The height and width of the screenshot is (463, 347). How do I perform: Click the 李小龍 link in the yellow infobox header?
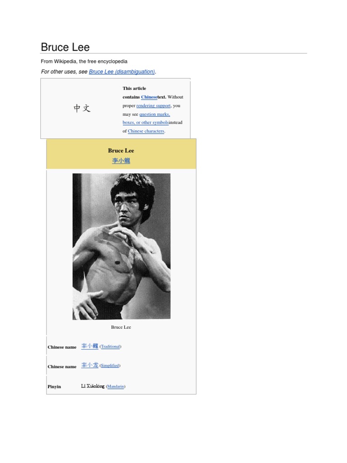point(121,161)
